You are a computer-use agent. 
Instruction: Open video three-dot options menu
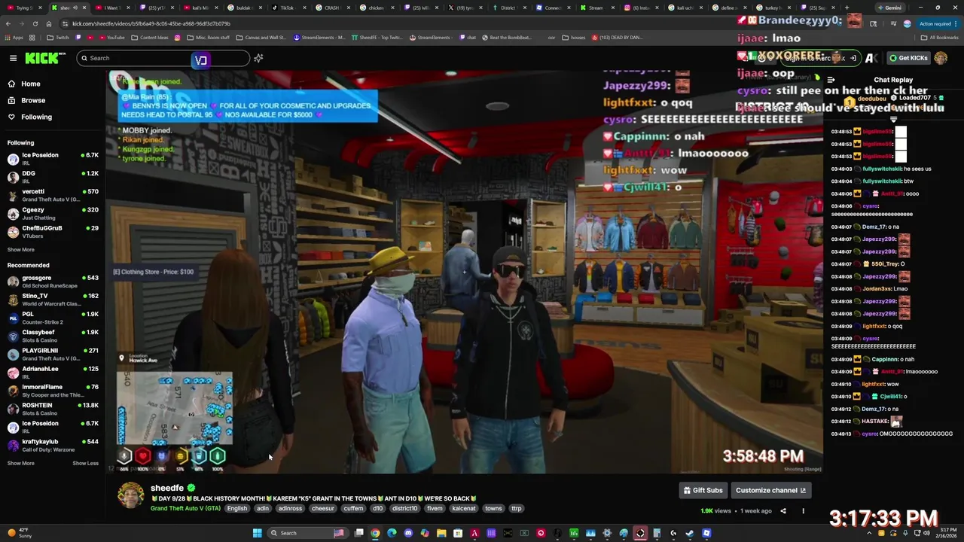[x=803, y=511]
